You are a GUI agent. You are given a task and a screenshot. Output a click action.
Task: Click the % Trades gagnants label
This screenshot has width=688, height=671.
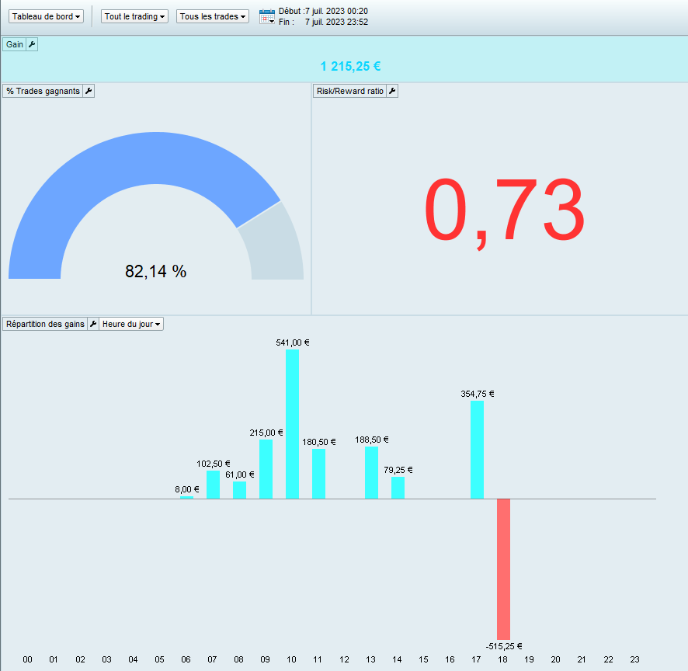(x=43, y=91)
